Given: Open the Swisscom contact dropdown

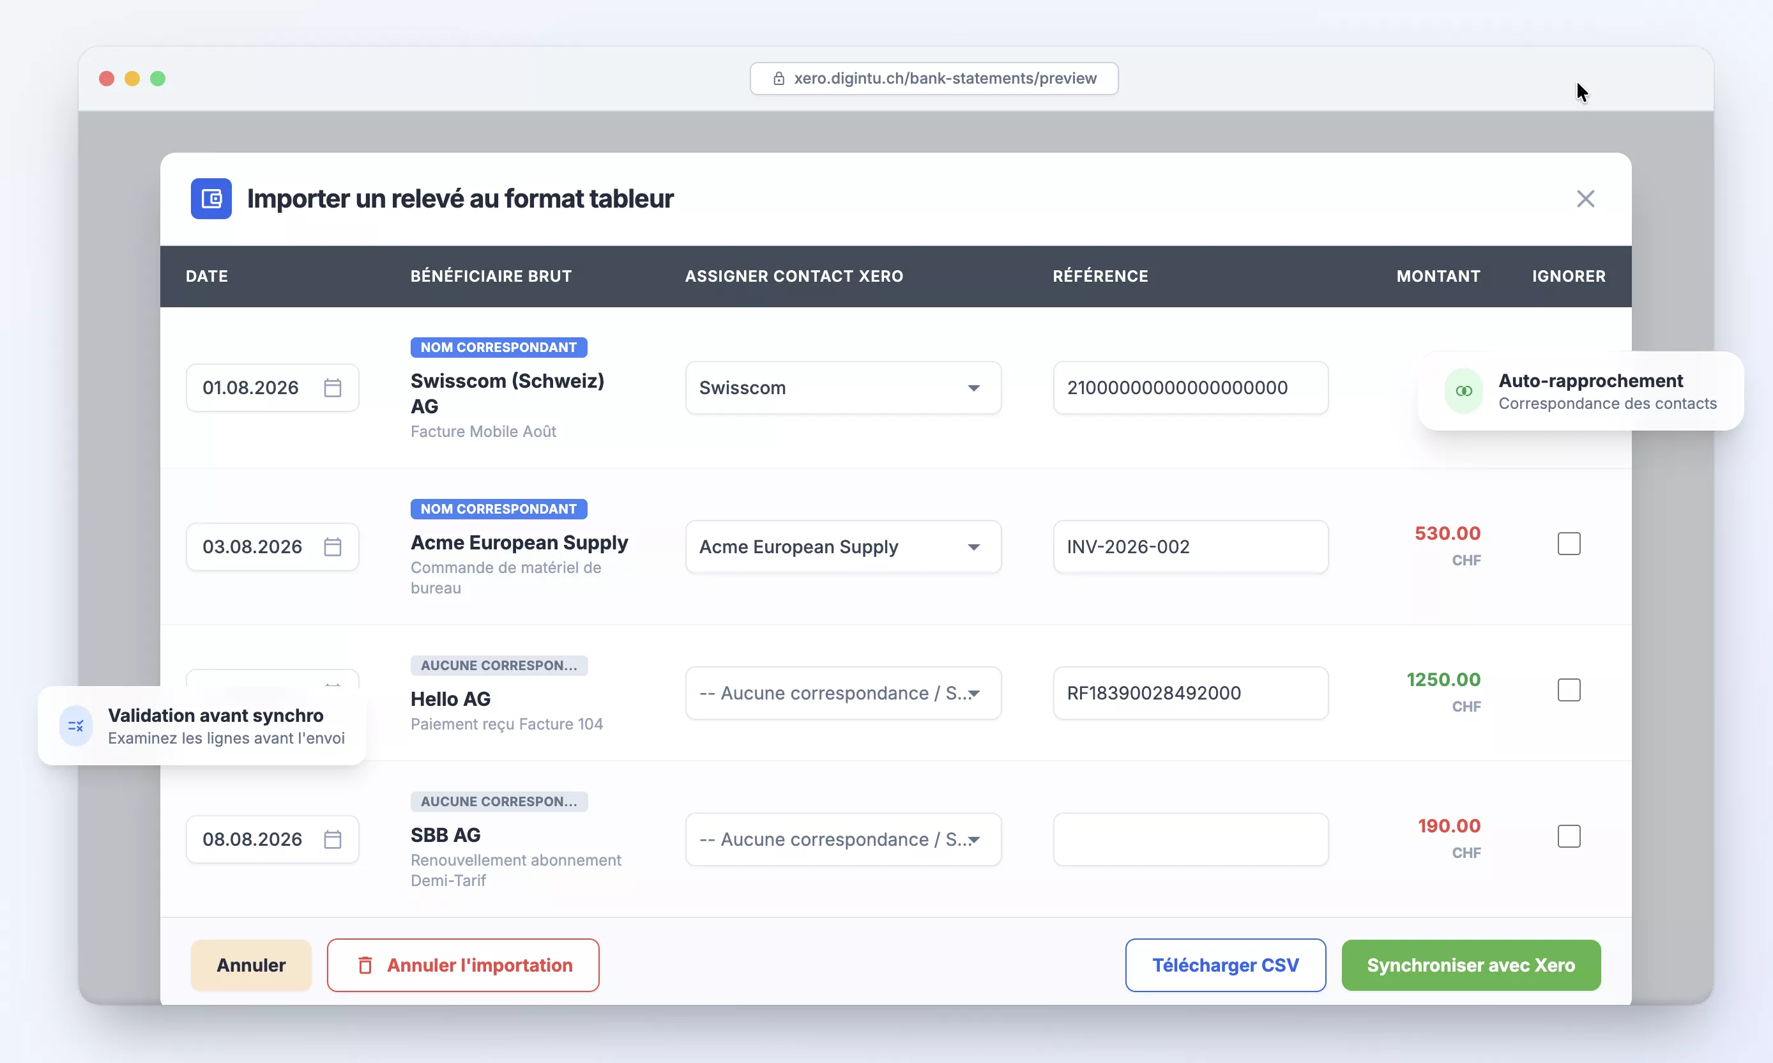Looking at the screenshot, I should (x=843, y=388).
